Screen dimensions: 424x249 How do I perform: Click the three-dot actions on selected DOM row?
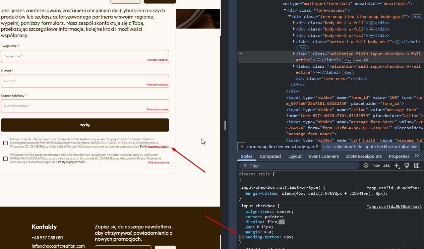(240, 53)
